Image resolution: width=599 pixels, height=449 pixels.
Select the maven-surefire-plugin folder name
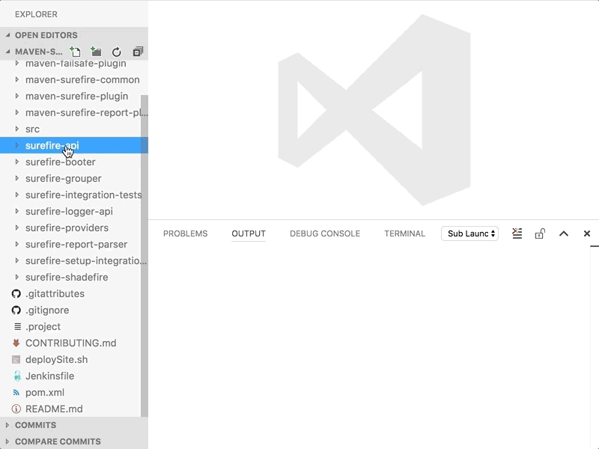pyautogui.click(x=77, y=96)
